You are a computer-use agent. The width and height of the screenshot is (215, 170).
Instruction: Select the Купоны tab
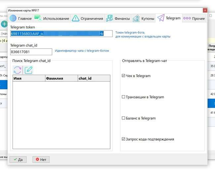(x=144, y=19)
